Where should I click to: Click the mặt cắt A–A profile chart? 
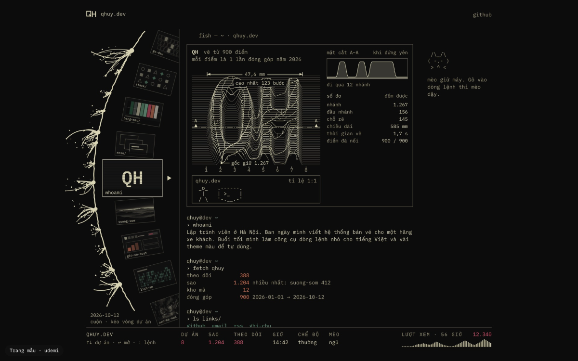(367, 68)
